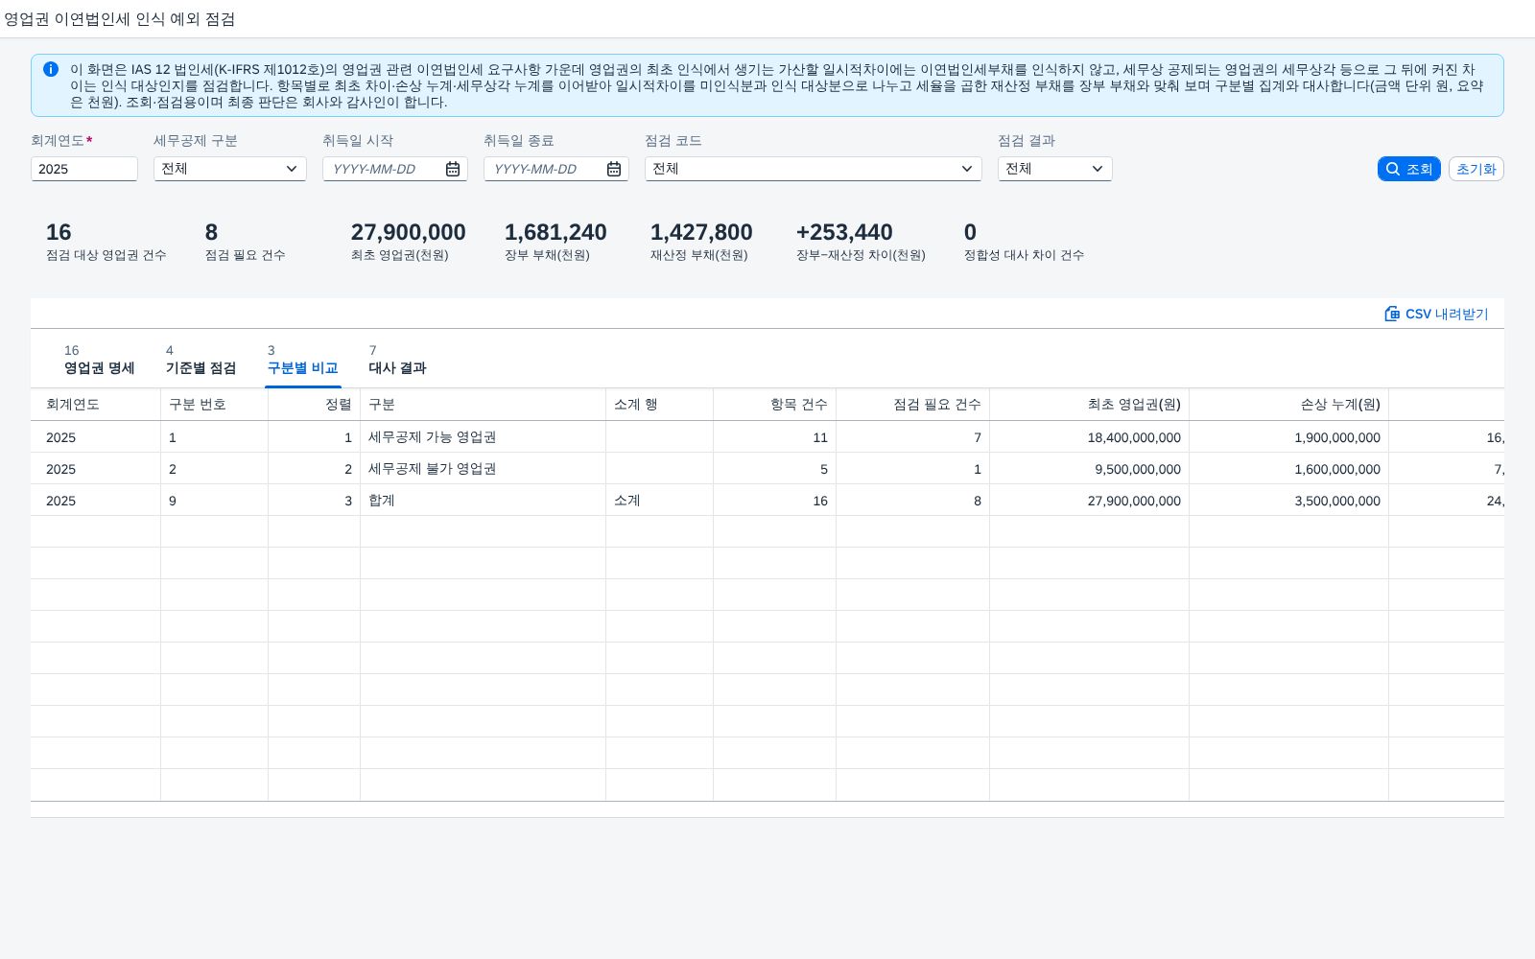Click the 손상 누계(원) column header
The image size is (1535, 959).
pyautogui.click(x=1289, y=405)
